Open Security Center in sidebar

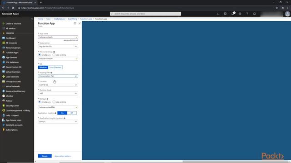(11, 105)
